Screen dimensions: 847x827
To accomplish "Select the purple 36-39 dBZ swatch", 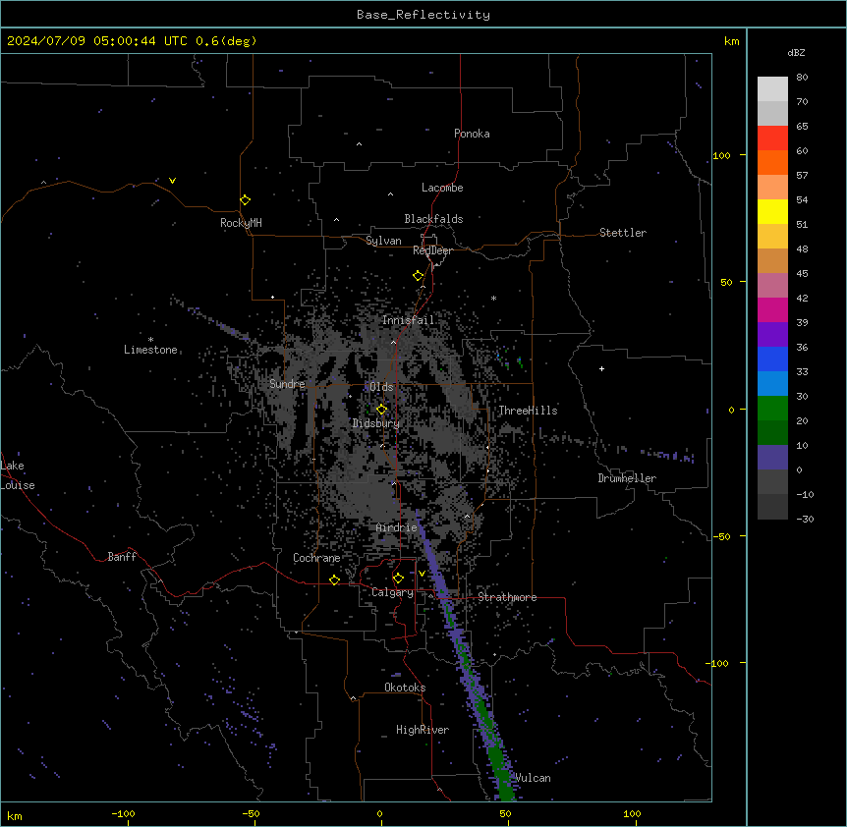I will tap(772, 334).
